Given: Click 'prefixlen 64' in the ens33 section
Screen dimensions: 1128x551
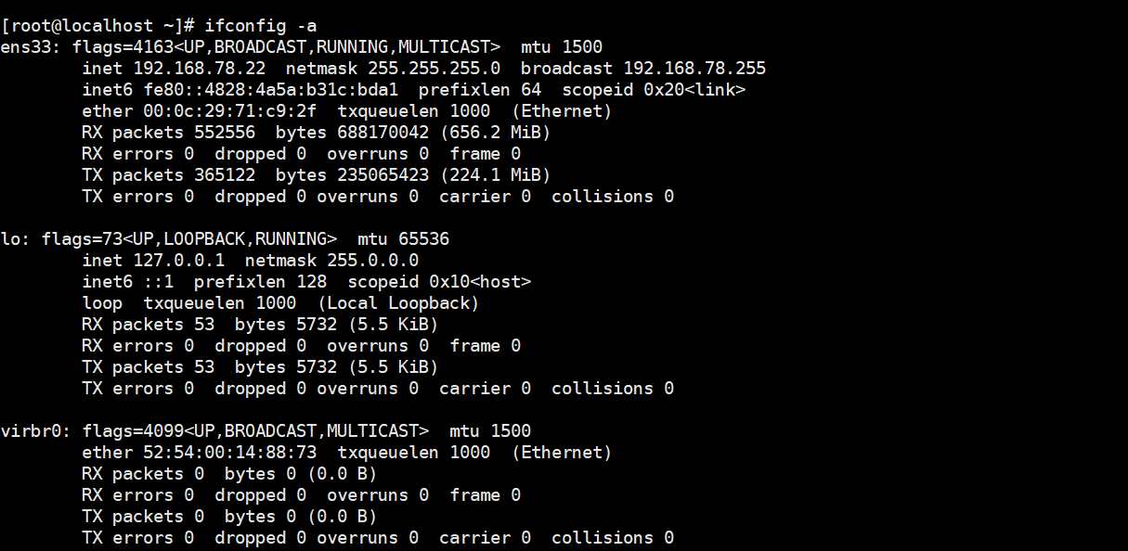Looking at the screenshot, I should coord(481,90).
